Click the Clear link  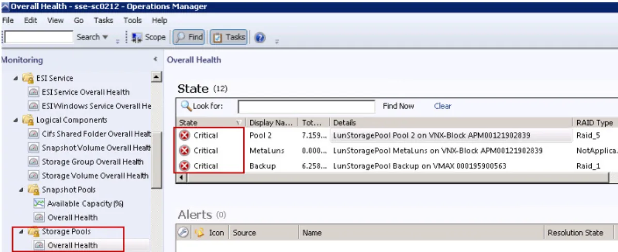pos(442,106)
